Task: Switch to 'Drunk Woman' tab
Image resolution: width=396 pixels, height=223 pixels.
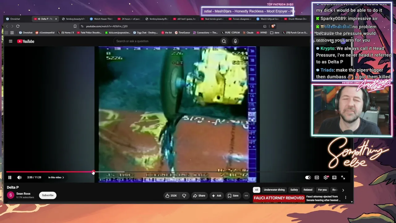Action: [x=296, y=19]
